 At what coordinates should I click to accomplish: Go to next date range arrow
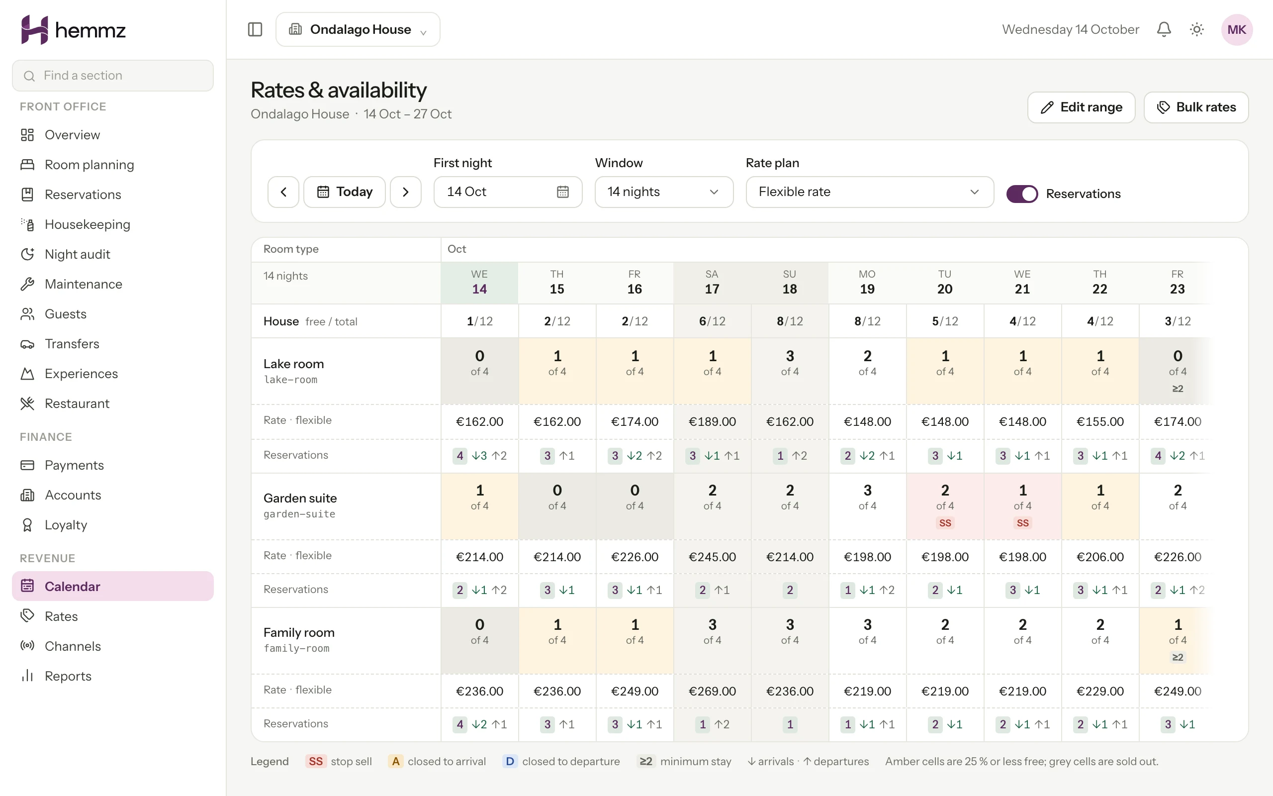click(x=406, y=192)
